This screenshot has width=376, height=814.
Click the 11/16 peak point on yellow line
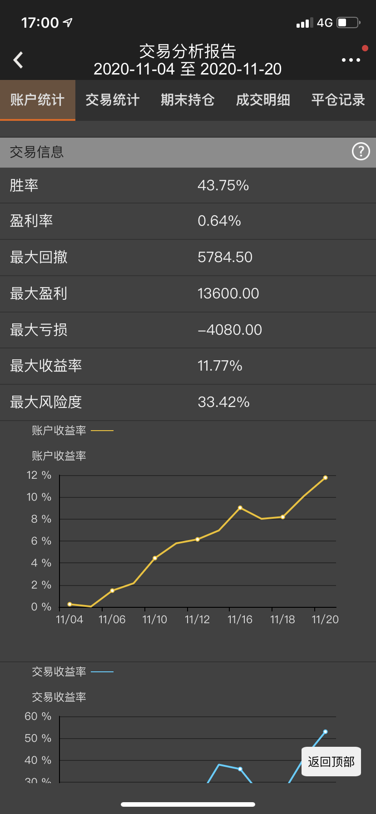point(240,508)
